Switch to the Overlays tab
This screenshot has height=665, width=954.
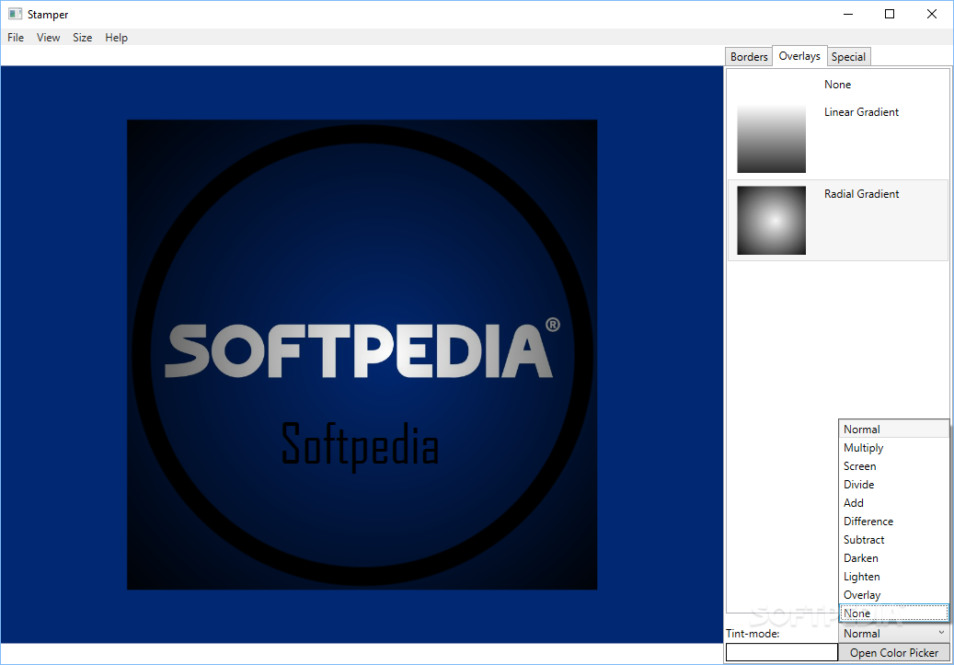[x=799, y=56]
